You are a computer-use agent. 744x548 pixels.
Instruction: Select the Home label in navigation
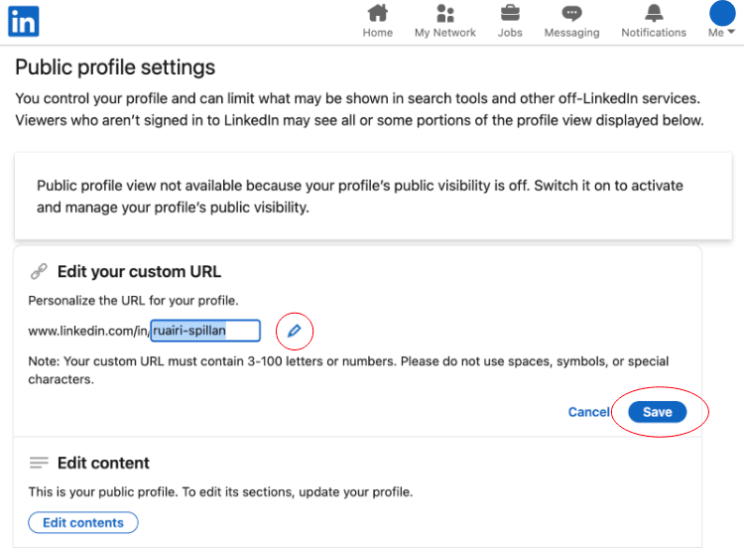[378, 33]
